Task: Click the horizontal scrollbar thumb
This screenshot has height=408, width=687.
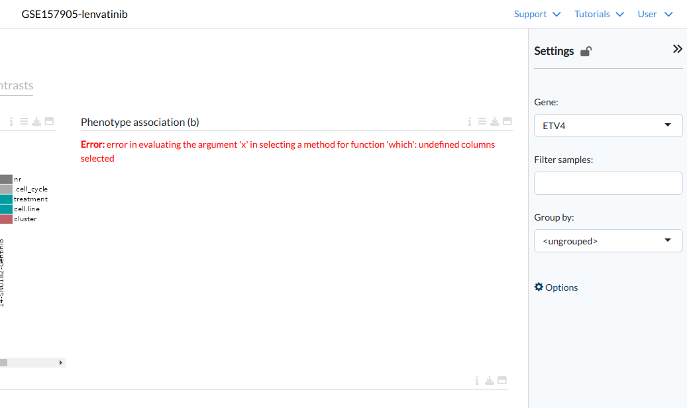Action: coord(3,362)
